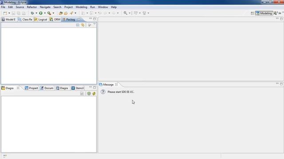Click the New wizard toolbar icon
Screen dimensions: 284x159
pos(5,13)
